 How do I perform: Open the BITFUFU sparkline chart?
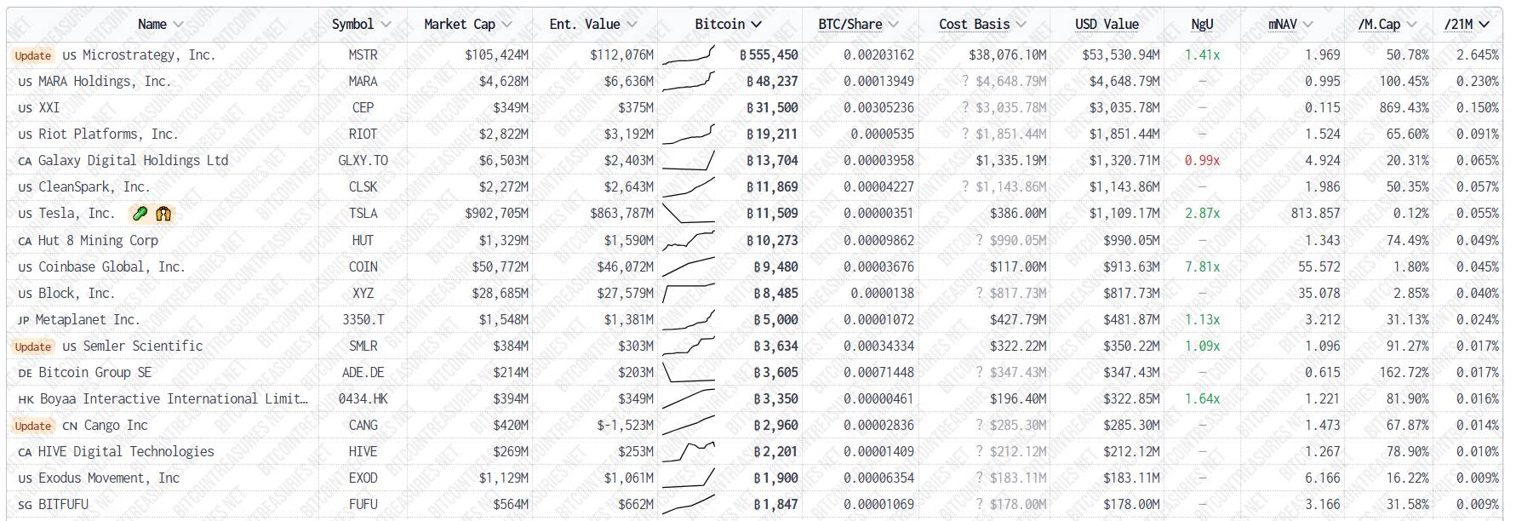(689, 505)
